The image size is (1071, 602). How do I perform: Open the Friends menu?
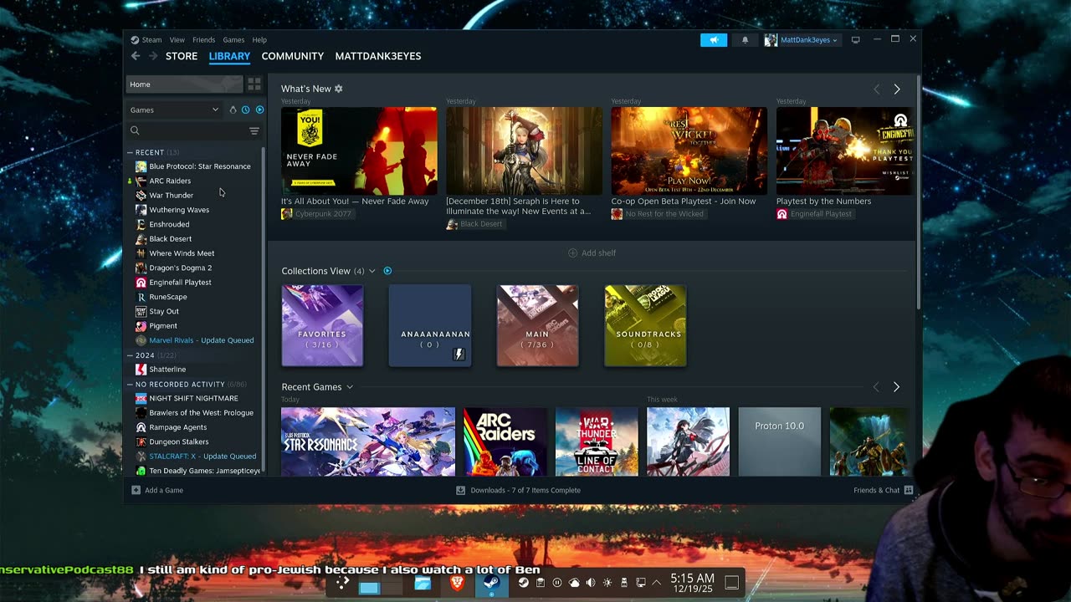203,40
